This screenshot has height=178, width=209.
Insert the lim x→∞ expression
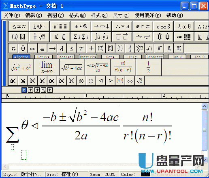pos(47,67)
